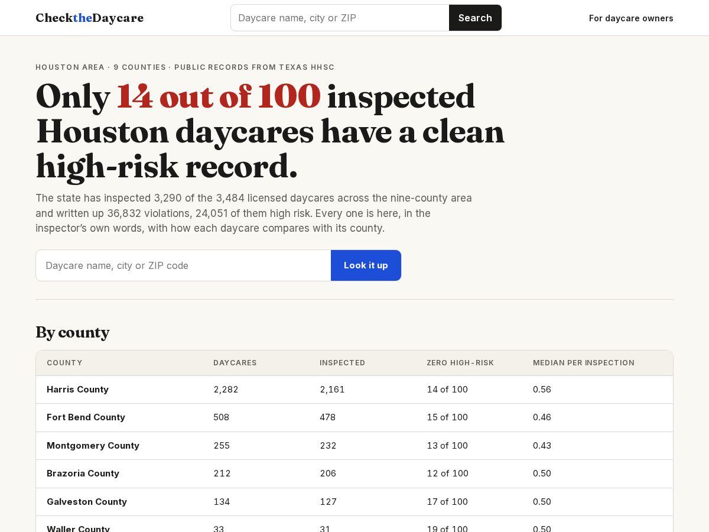The height and width of the screenshot is (532, 709).
Task: Click the black Search button
Action: (475, 18)
